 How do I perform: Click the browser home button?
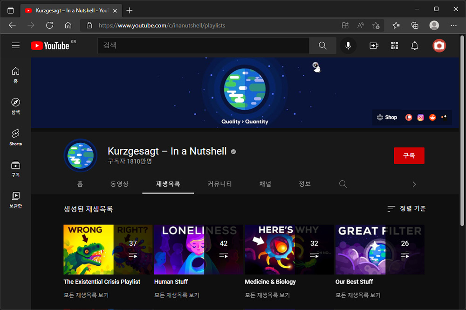coord(68,26)
